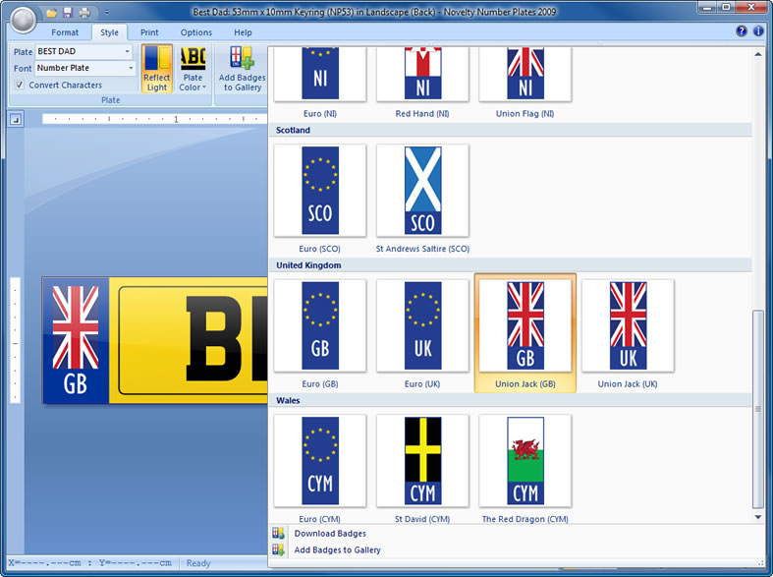Select the Euro (NI) badge

click(320, 82)
